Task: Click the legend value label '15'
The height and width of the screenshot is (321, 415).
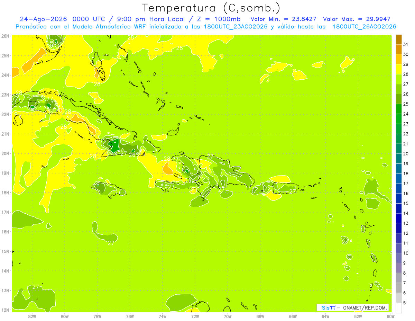Action: (x=406, y=203)
